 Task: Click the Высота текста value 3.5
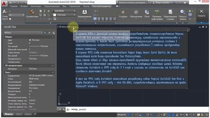[x=31, y=91]
